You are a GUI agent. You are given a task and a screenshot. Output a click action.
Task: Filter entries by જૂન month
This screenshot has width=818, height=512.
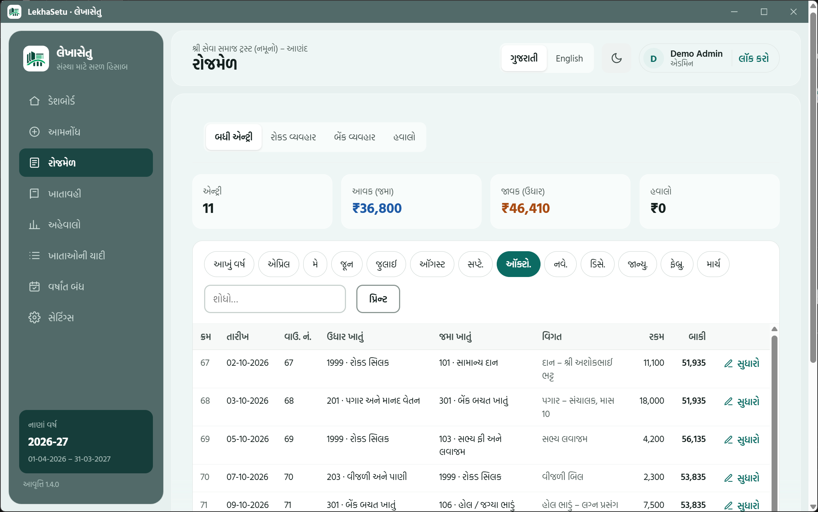[x=347, y=264]
